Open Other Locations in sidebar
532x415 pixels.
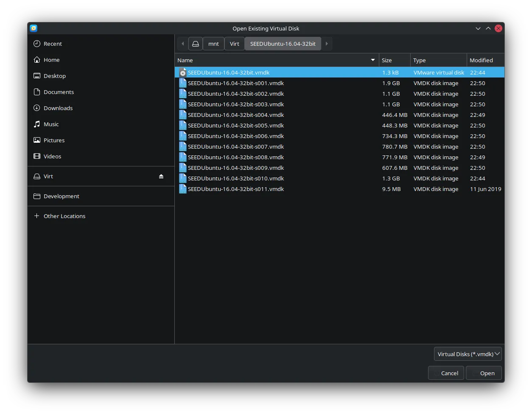click(x=101, y=216)
